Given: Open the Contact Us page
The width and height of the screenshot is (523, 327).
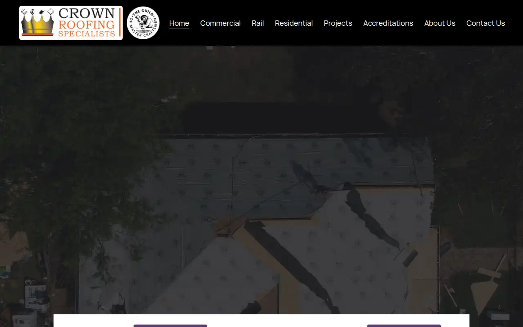Looking at the screenshot, I should 485,23.
